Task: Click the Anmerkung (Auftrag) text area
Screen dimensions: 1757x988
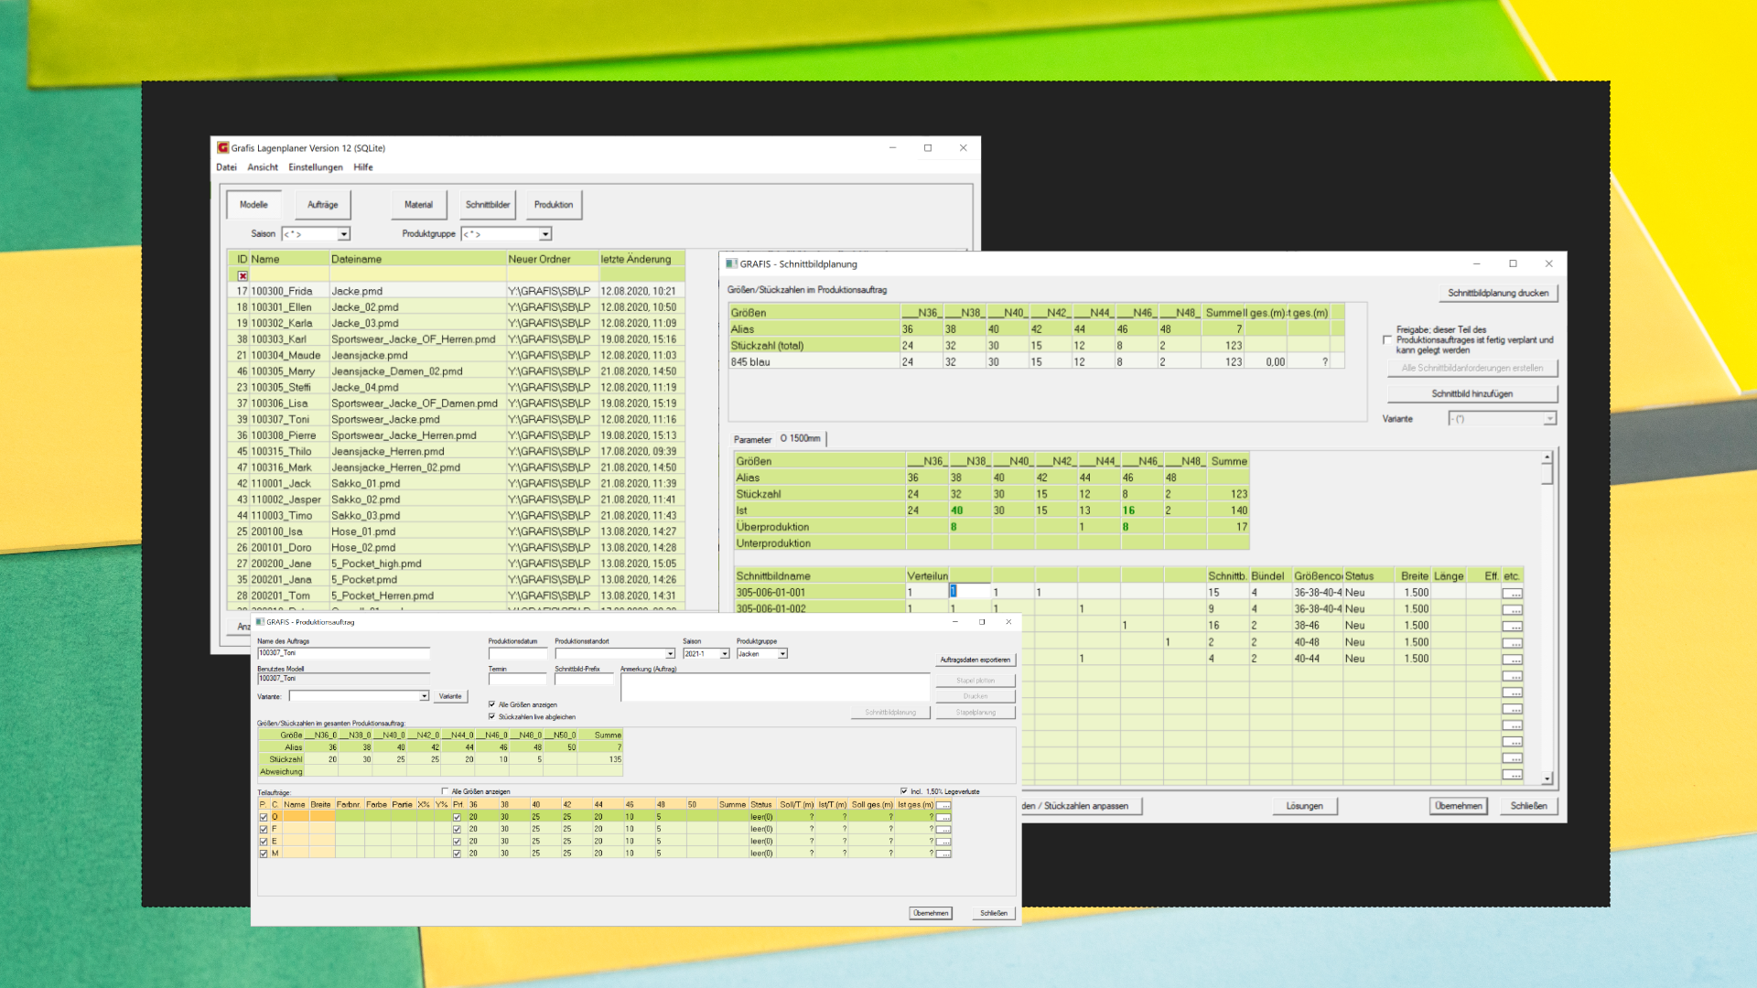Action: tap(775, 687)
